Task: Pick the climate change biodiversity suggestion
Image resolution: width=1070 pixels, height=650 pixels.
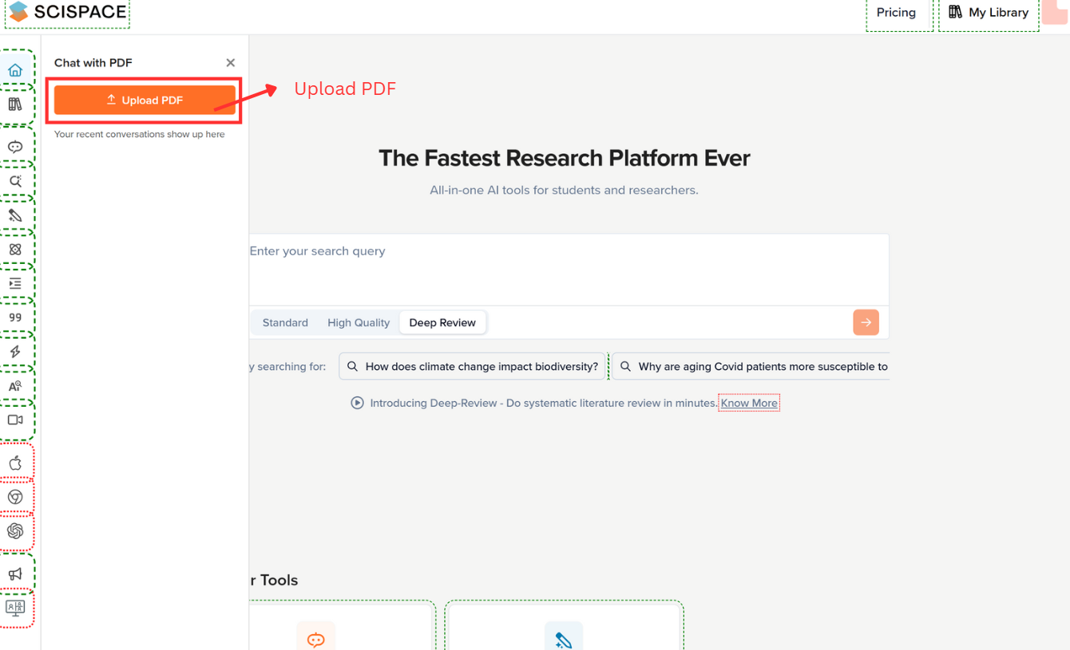Action: pyautogui.click(x=473, y=367)
